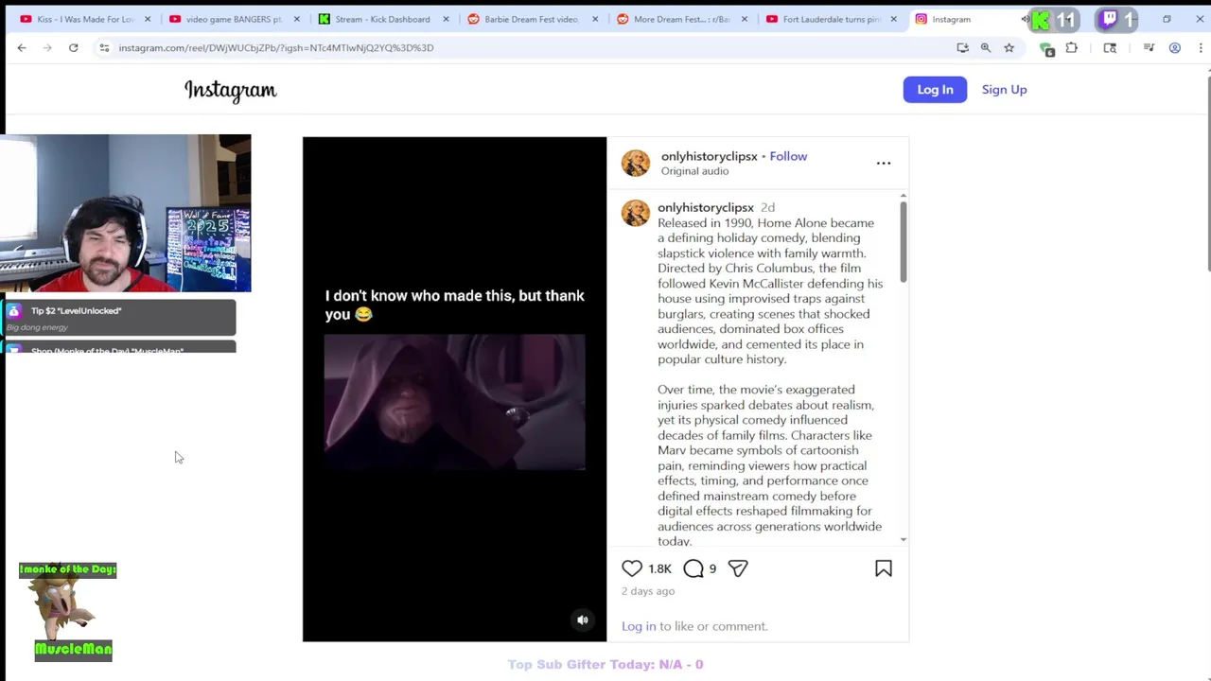Open the post's three-dot more options
Image resolution: width=1211 pixels, height=681 pixels.
pyautogui.click(x=884, y=164)
